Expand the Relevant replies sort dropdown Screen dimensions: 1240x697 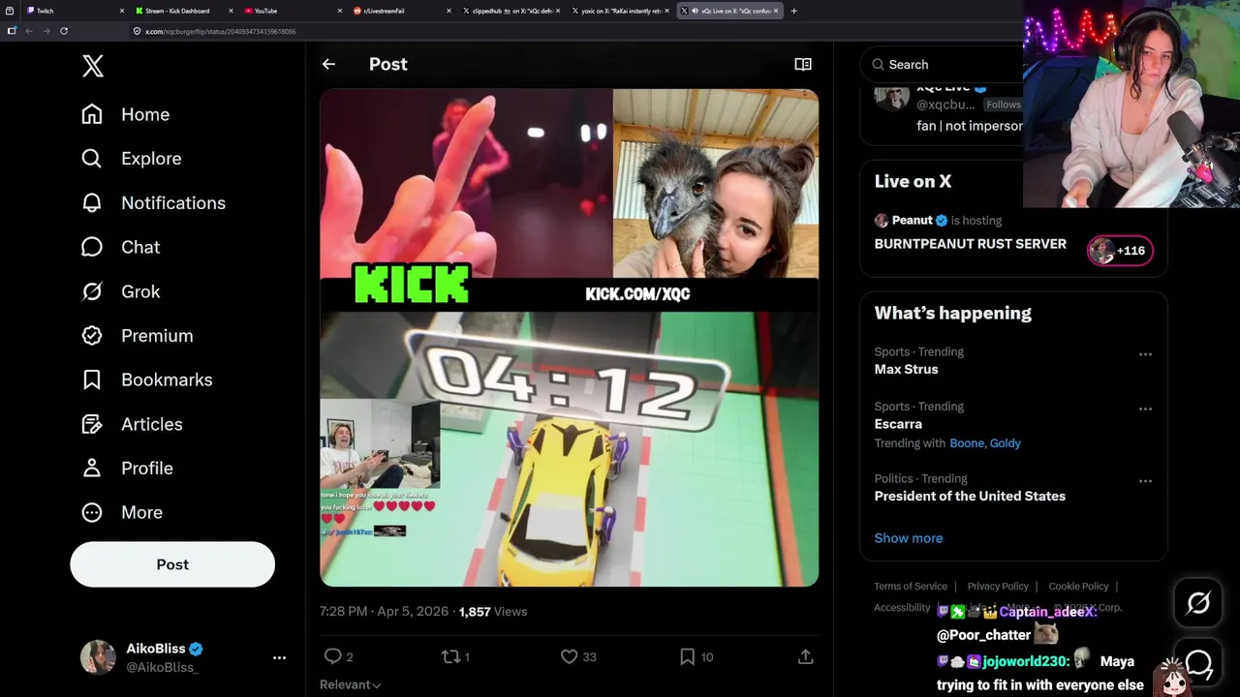(x=351, y=684)
